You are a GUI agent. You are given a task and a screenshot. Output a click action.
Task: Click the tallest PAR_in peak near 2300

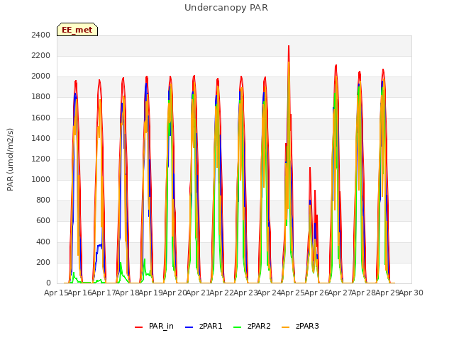click(289, 46)
